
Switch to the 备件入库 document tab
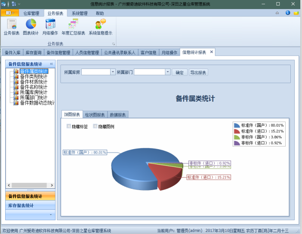tap(13, 53)
